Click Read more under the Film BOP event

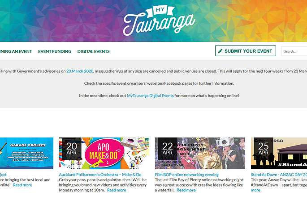click(x=186, y=190)
